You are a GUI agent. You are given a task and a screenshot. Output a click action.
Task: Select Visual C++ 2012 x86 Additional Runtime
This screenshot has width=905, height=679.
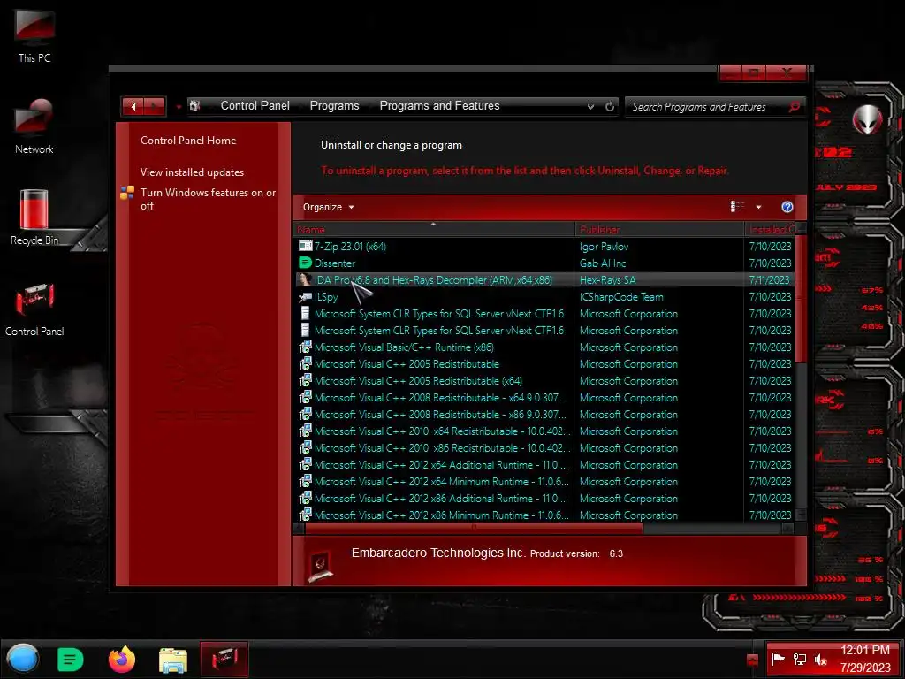441,498
